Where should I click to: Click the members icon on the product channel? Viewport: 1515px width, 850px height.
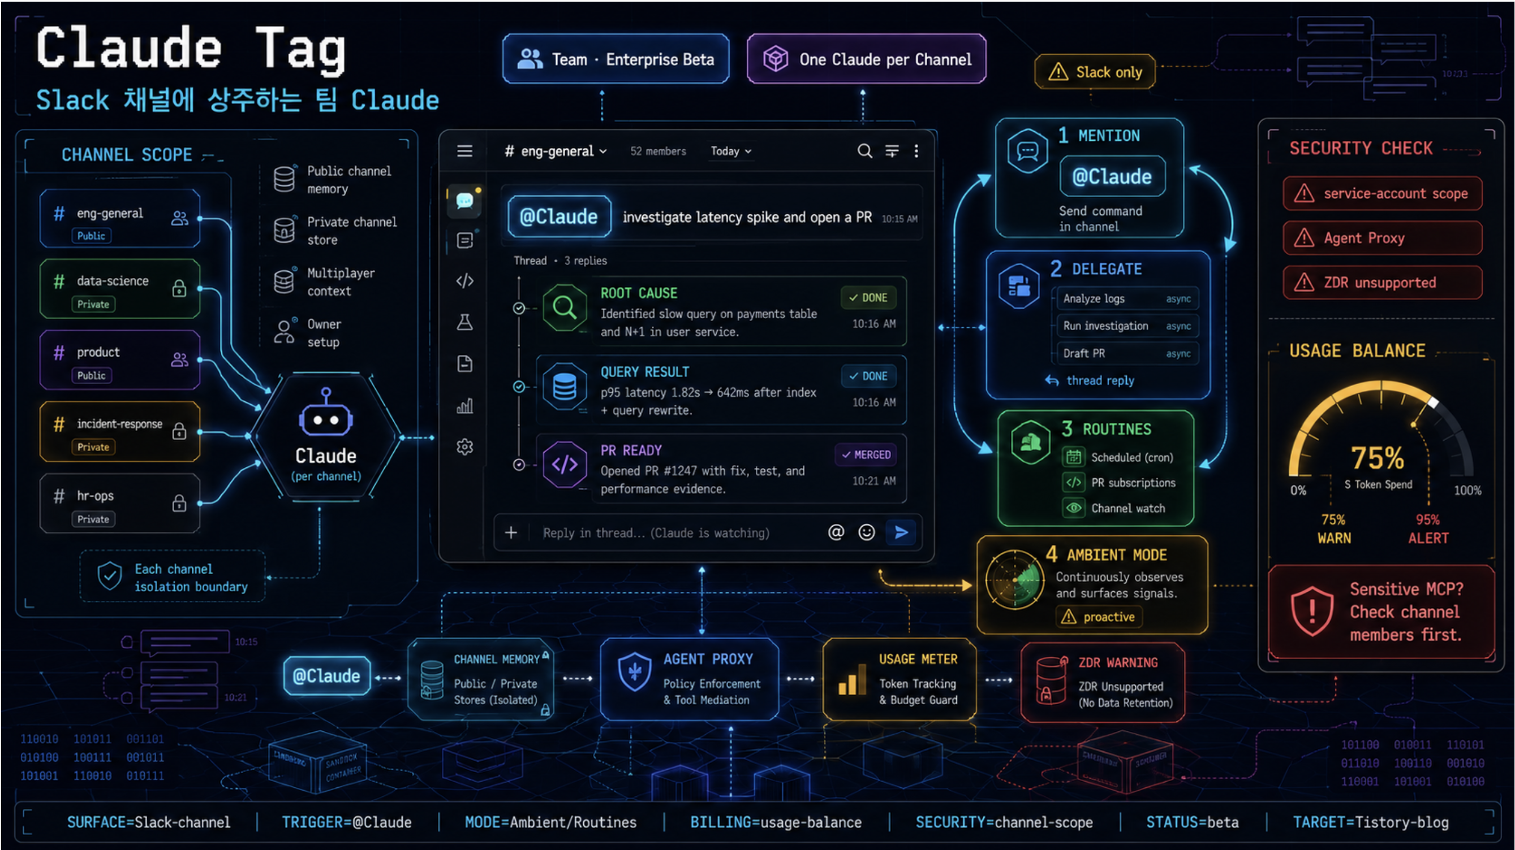179,359
